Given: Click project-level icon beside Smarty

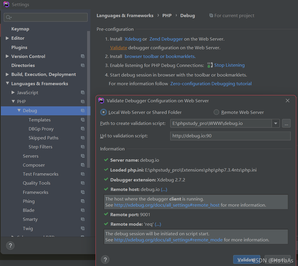Looking at the screenshot, I should [x=83, y=219].
